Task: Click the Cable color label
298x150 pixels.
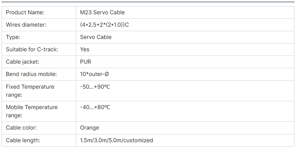Action: [21, 128]
